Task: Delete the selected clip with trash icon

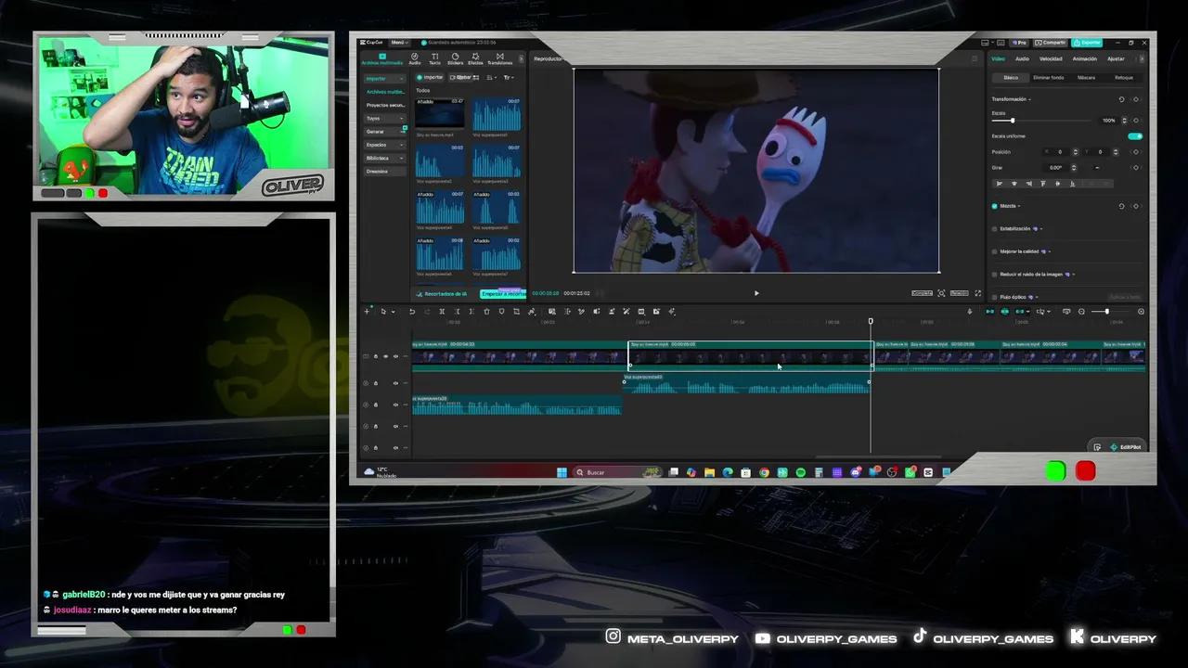Action: pyautogui.click(x=486, y=312)
